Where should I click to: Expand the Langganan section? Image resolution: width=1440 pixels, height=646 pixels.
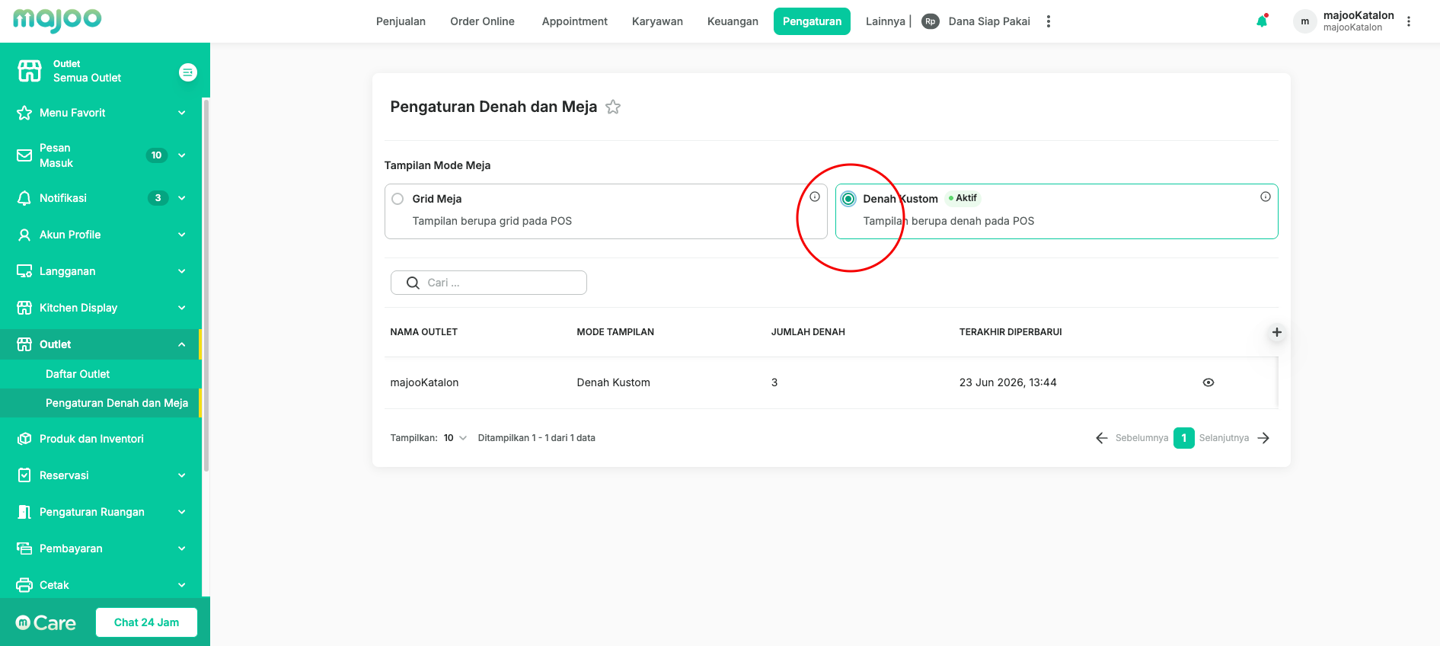click(x=182, y=271)
